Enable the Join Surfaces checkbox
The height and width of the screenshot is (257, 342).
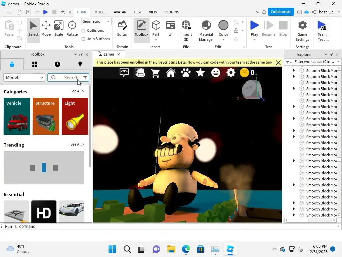coord(83,39)
